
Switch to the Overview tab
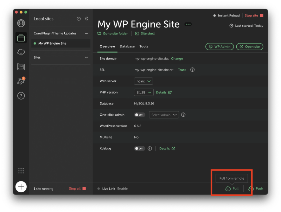(107, 46)
